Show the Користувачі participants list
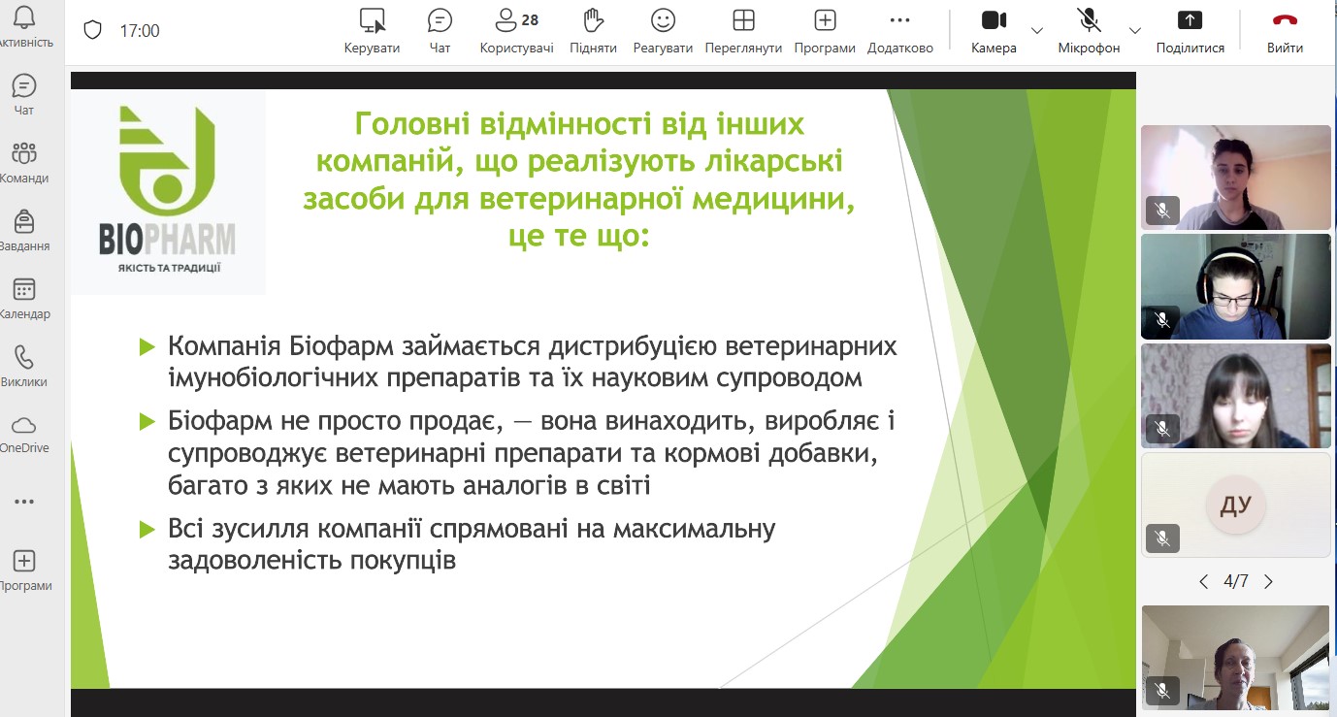 (516, 30)
